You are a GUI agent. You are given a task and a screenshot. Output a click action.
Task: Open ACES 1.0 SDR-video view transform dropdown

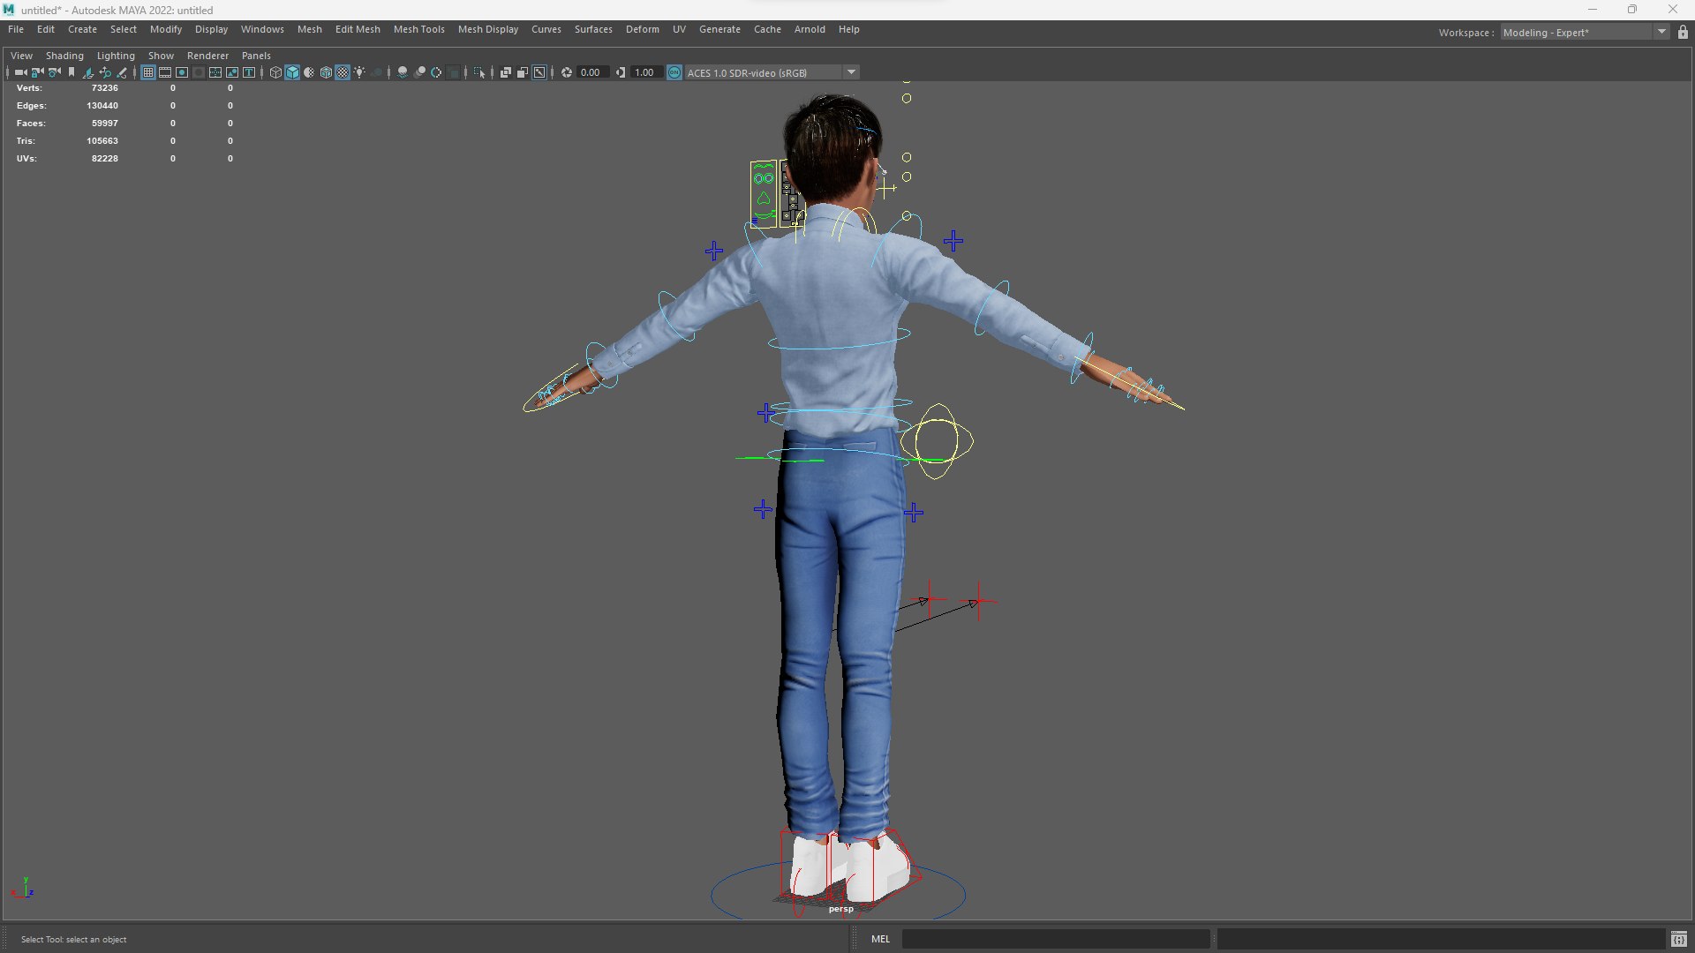[x=772, y=72]
